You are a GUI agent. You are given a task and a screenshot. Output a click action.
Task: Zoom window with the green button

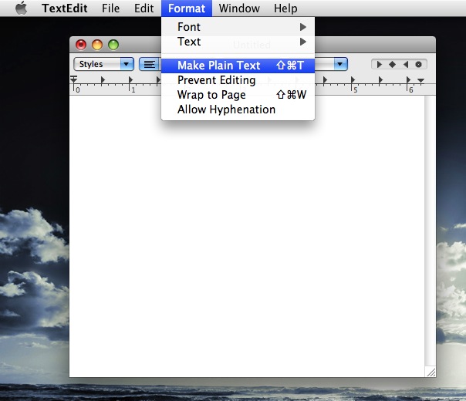tap(113, 45)
